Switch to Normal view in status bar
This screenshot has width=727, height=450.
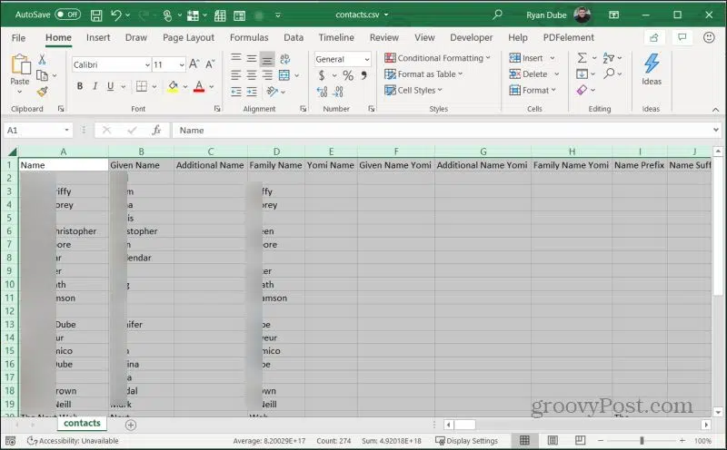coord(524,440)
